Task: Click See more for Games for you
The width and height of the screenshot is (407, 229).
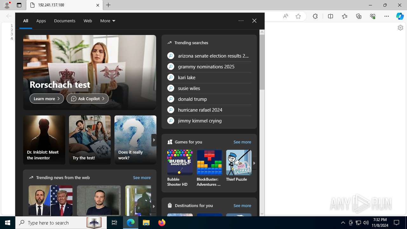Action: click(x=242, y=142)
